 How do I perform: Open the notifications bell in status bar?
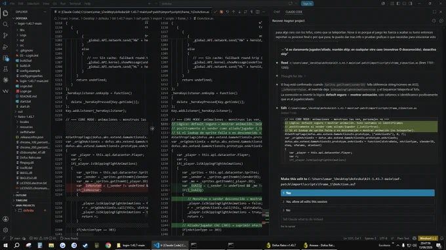tap(441, 238)
